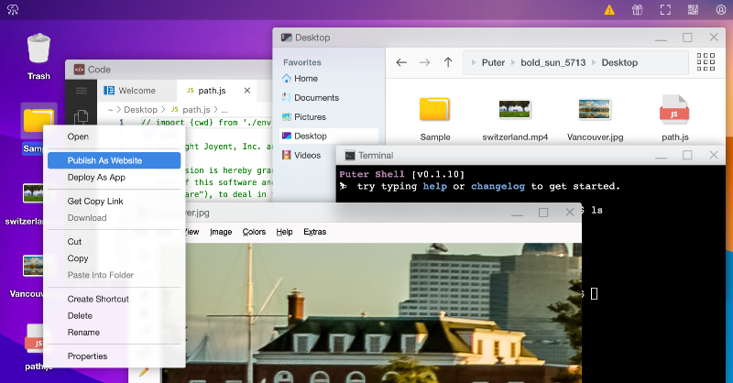Open Image menu in image viewer
The width and height of the screenshot is (733, 383).
click(221, 232)
